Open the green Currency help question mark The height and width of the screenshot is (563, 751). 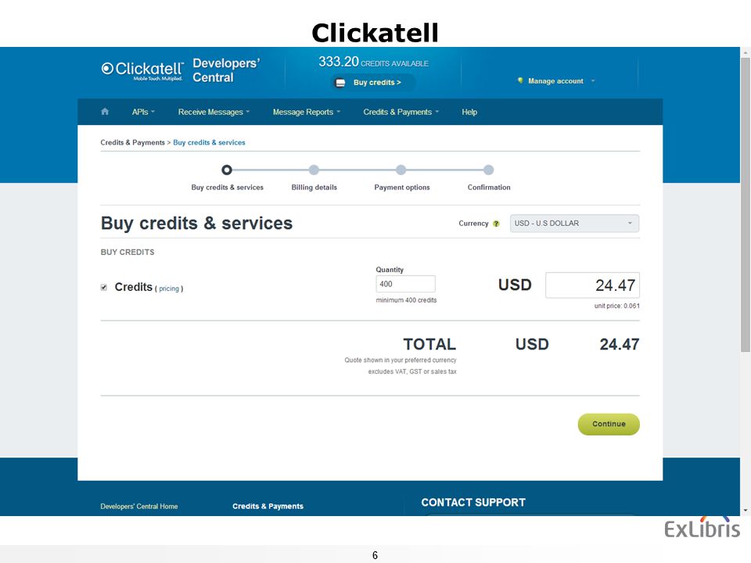click(496, 224)
